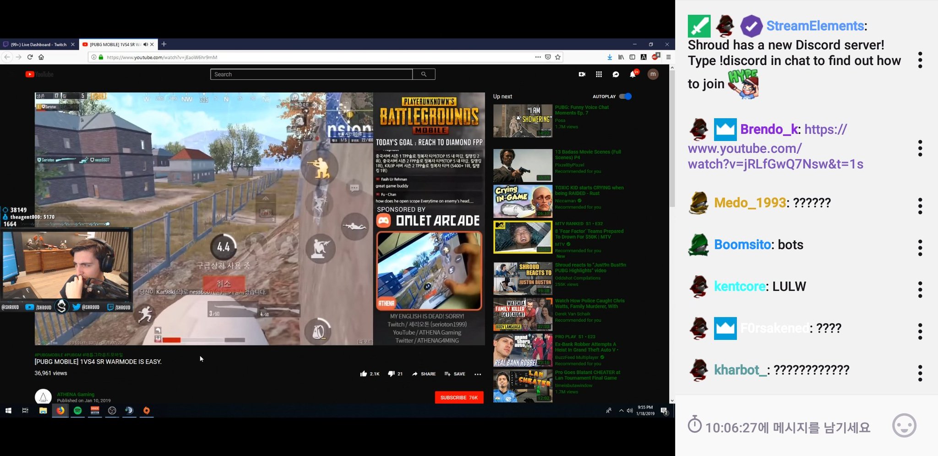This screenshot has height=456, width=938.
Task: Click the YouTube logo
Action: [39, 74]
